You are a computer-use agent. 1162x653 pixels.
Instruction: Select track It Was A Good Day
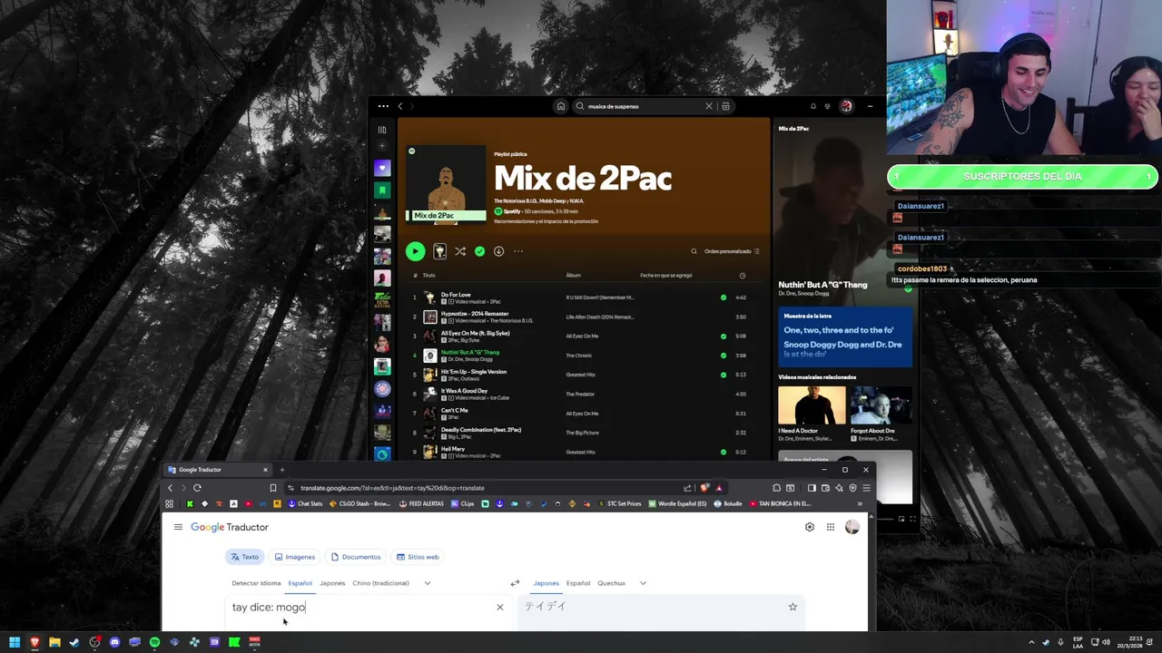(464, 391)
